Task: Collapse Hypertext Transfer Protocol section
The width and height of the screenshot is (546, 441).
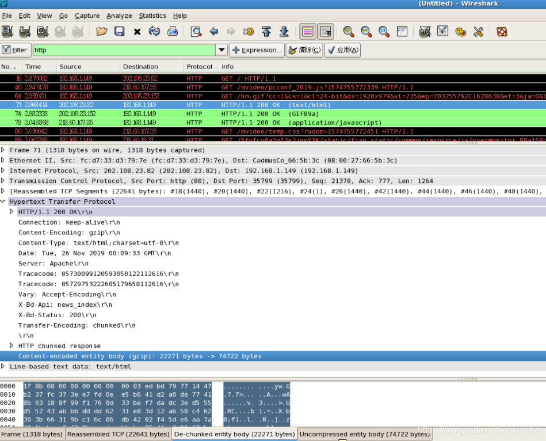Action: point(3,202)
